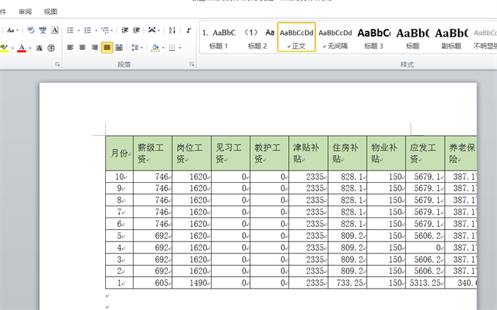Image resolution: width=497 pixels, height=310 pixels.
Task: Click the numbered list icon
Action: point(87,30)
